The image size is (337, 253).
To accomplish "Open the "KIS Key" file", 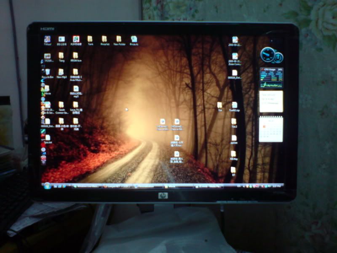I will point(233,153).
